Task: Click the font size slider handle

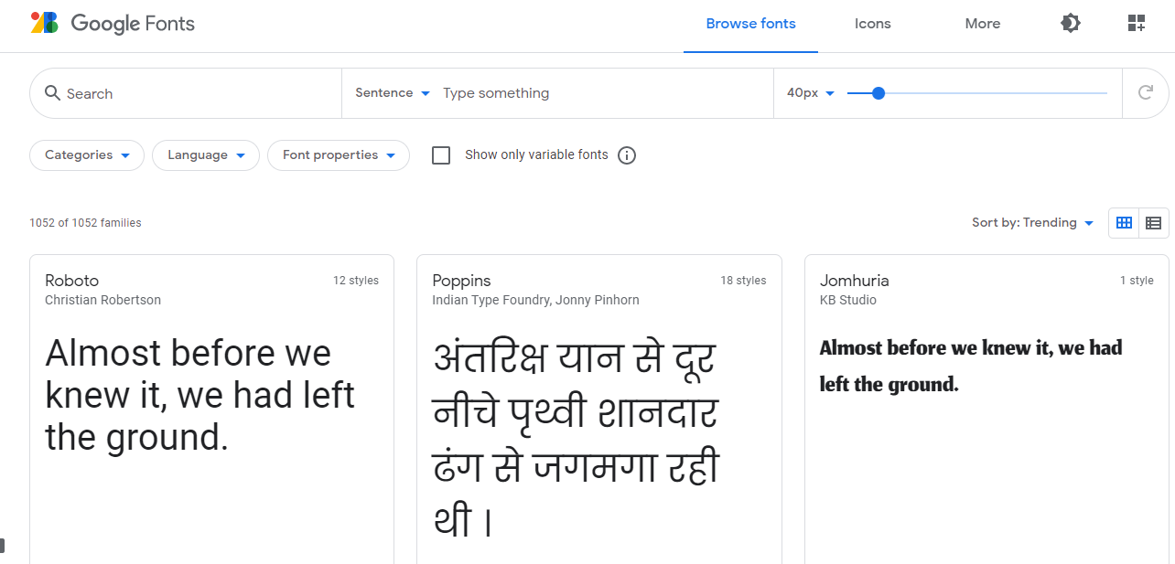Action: (879, 93)
